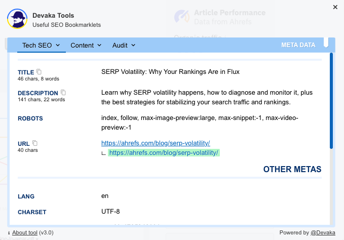This screenshot has height=240, width=344.
Task: Open the Tech SEO dropdown menu
Action: pyautogui.click(x=41, y=46)
